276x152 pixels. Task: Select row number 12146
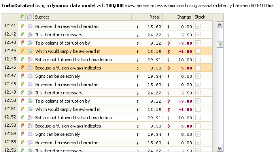10,67
